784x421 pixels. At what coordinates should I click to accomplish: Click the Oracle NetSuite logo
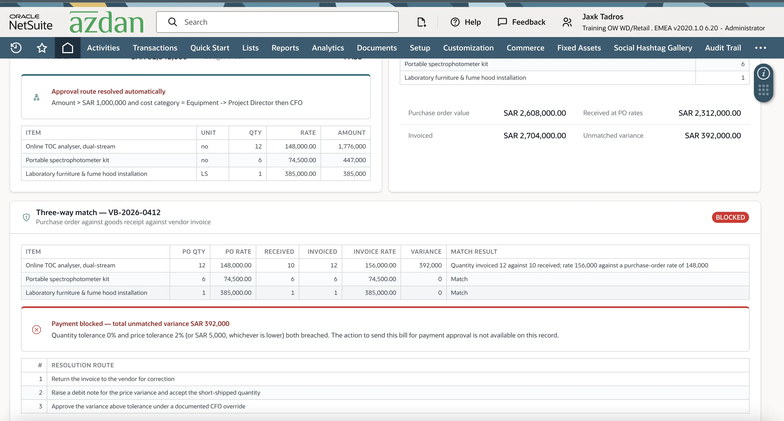[x=31, y=22]
